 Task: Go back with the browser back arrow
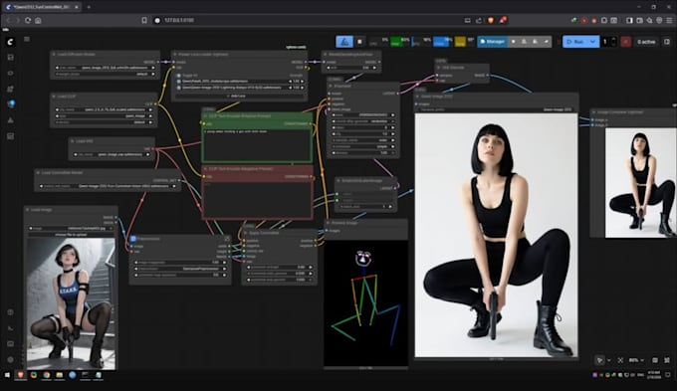[x=8, y=20]
